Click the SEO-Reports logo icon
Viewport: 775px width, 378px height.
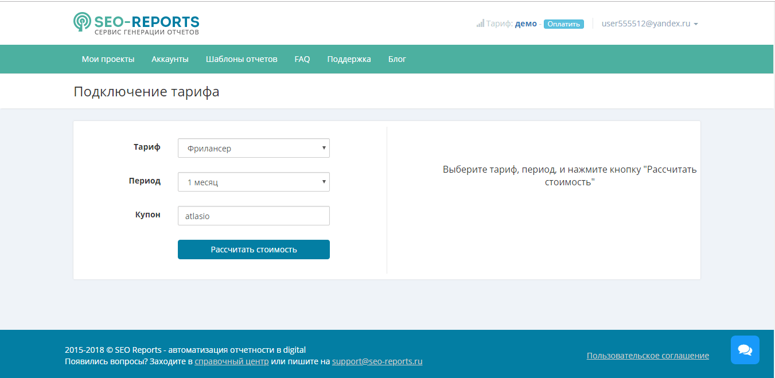pos(83,22)
